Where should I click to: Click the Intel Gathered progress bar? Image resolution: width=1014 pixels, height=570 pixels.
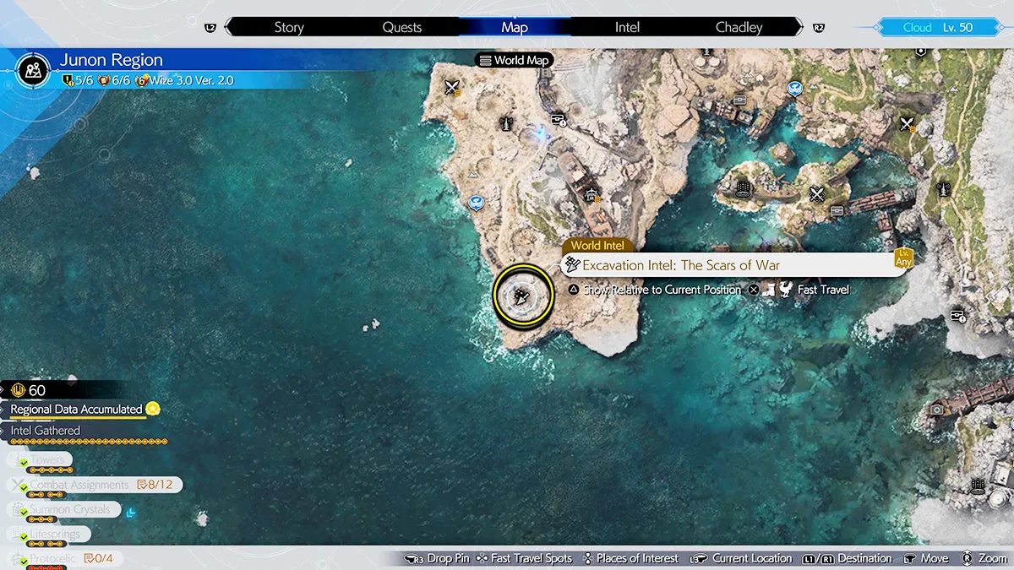coord(89,442)
